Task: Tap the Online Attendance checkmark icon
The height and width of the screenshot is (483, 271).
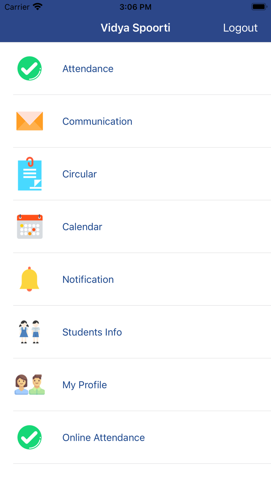Action: pyautogui.click(x=29, y=438)
